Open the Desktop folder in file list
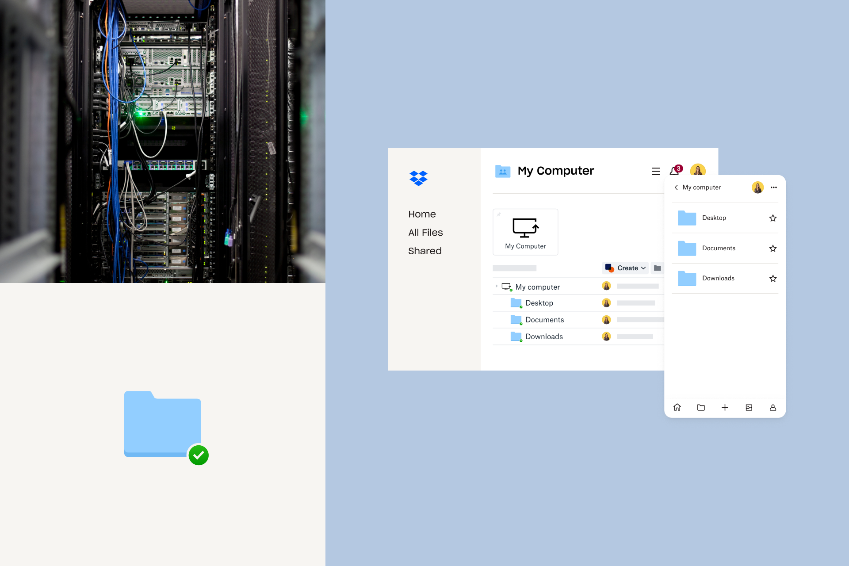 pos(539,302)
